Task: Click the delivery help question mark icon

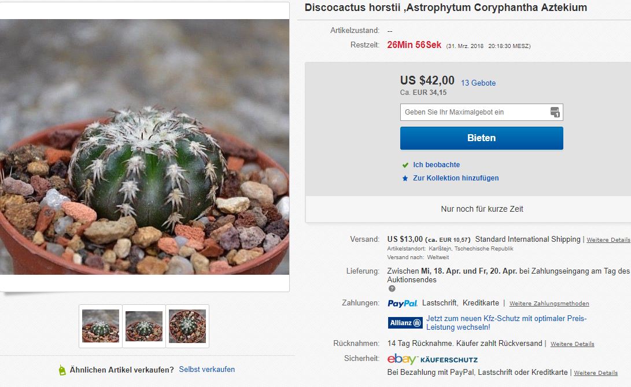Action: [392, 289]
